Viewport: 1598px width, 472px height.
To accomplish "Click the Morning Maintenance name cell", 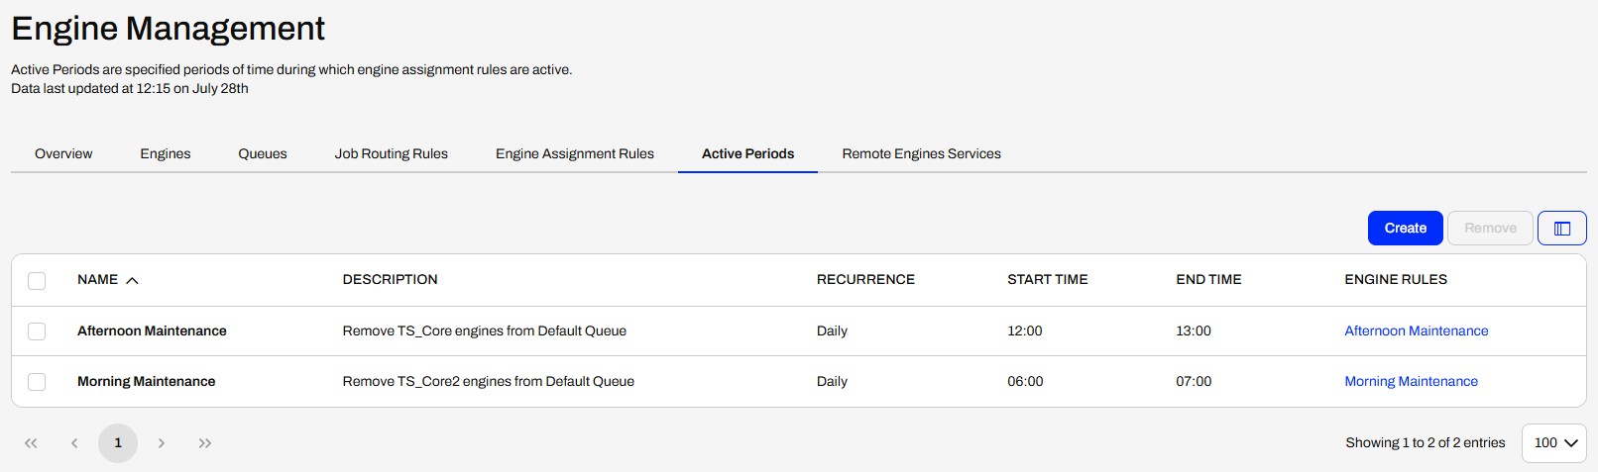I will pyautogui.click(x=147, y=381).
